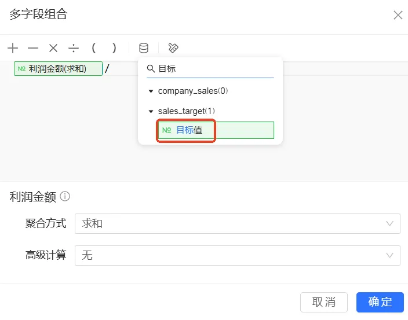Screen dimensions: 408x320
Task: Insert the multiplication operator
Action: pyautogui.click(x=53, y=48)
